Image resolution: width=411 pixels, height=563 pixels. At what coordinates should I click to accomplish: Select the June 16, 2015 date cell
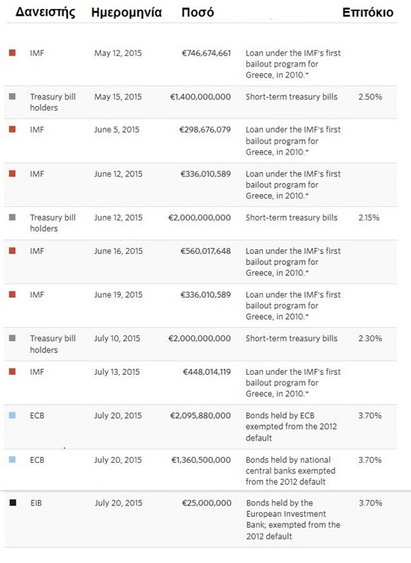[118, 251]
